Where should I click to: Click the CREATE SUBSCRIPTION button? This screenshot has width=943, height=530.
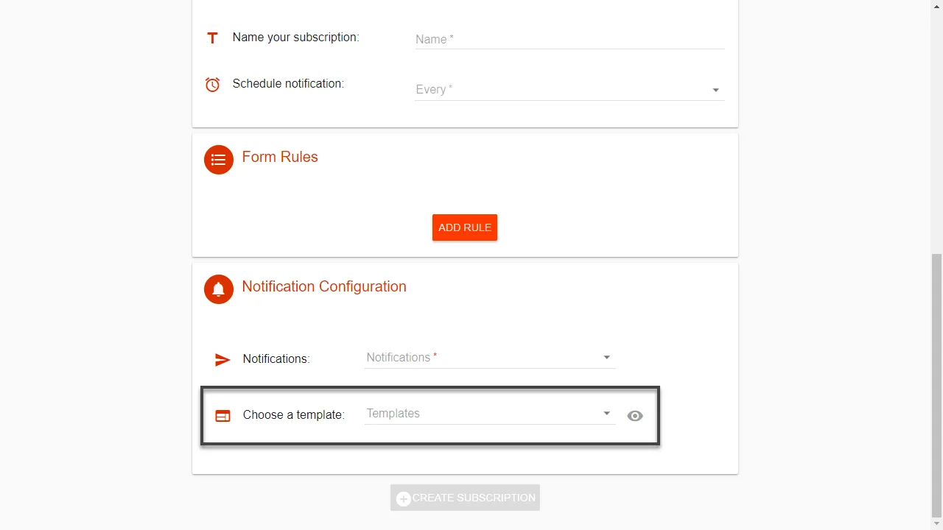(465, 498)
